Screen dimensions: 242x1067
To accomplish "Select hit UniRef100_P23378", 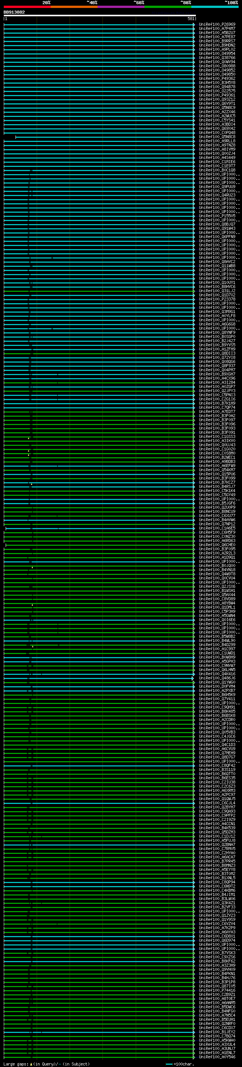I will coord(217,299).
